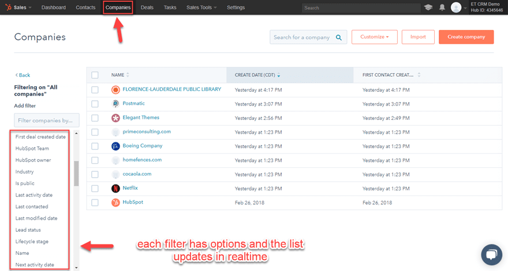The image size is (508, 271).
Task: Click the HubSpot sprocket logo
Action: pyautogui.click(x=9, y=7)
